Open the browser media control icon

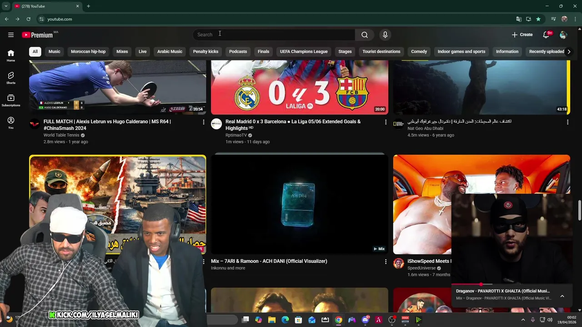coord(553,19)
